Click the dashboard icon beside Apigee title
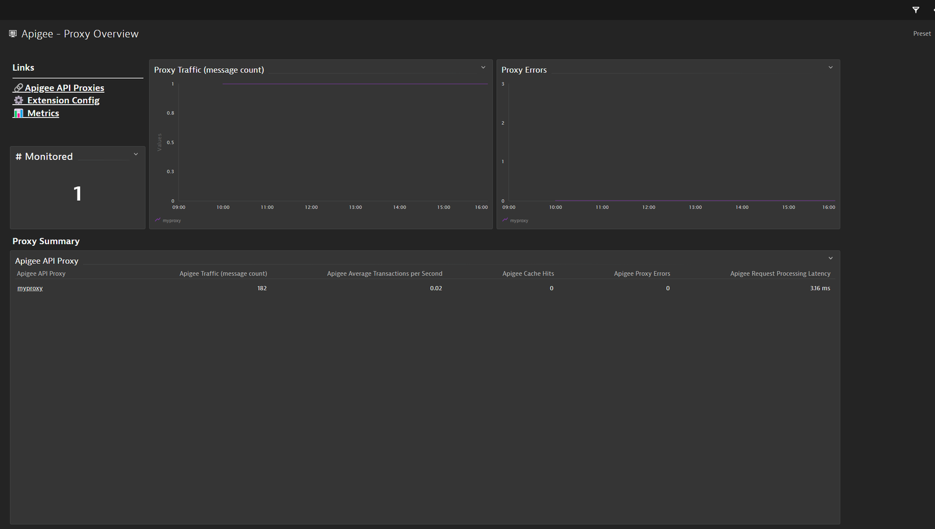The width and height of the screenshot is (935, 529). pyautogui.click(x=13, y=34)
